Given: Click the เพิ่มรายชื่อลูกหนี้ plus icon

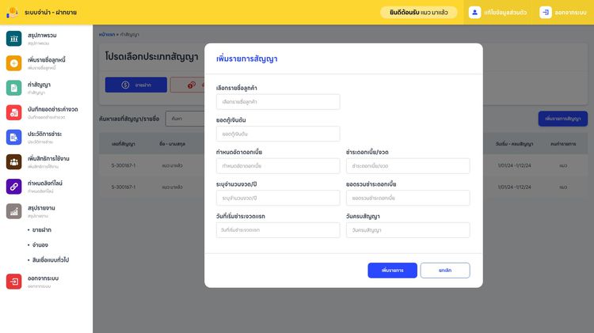Looking at the screenshot, I should tap(13, 63).
